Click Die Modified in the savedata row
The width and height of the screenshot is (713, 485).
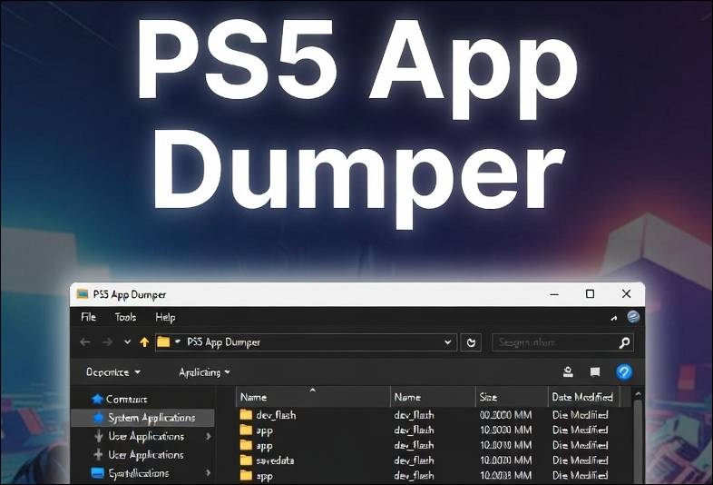point(580,460)
